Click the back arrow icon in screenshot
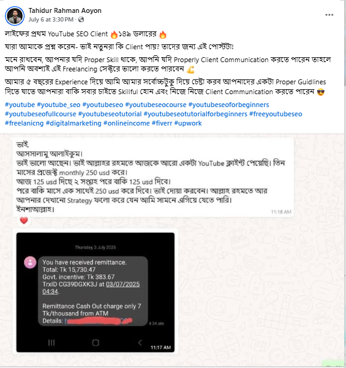 coord(140,343)
